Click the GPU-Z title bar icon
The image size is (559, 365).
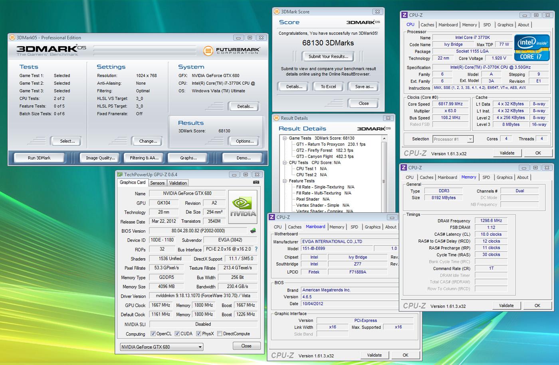coord(120,174)
